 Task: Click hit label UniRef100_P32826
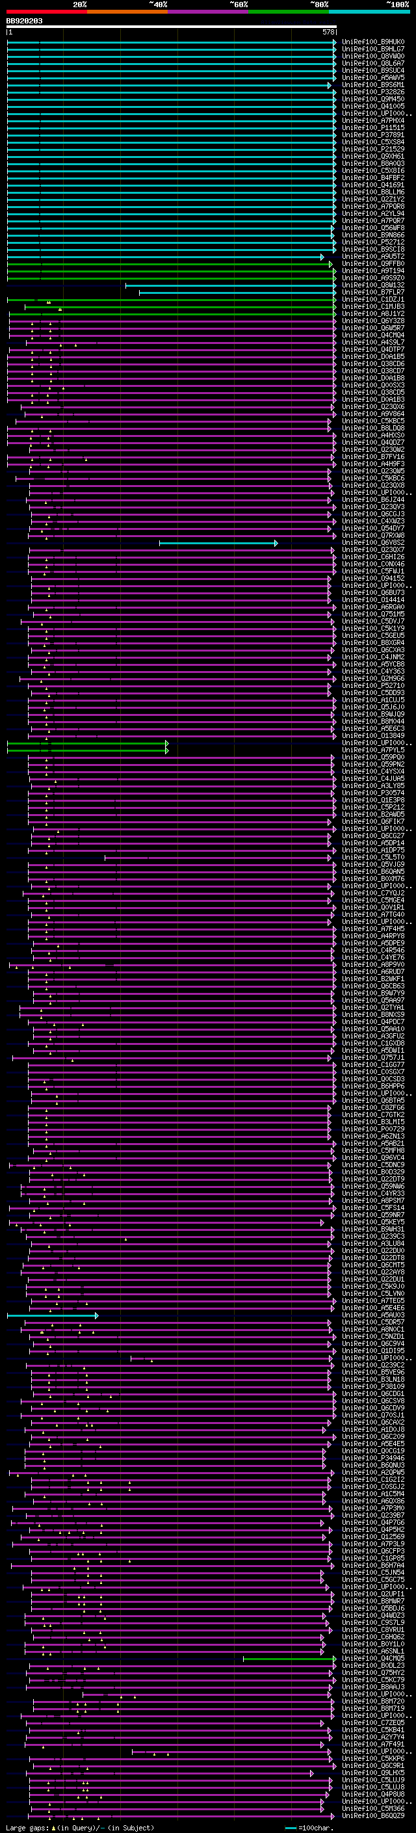[373, 92]
